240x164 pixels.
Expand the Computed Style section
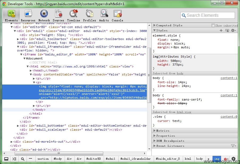[154, 25]
